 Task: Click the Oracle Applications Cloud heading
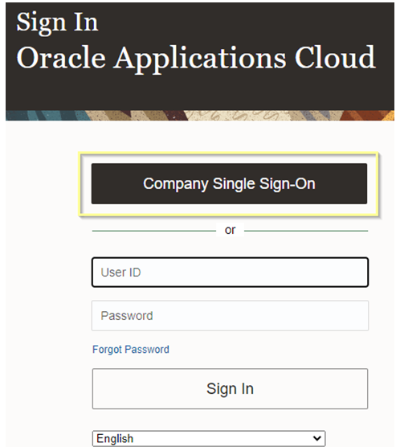coord(196,58)
